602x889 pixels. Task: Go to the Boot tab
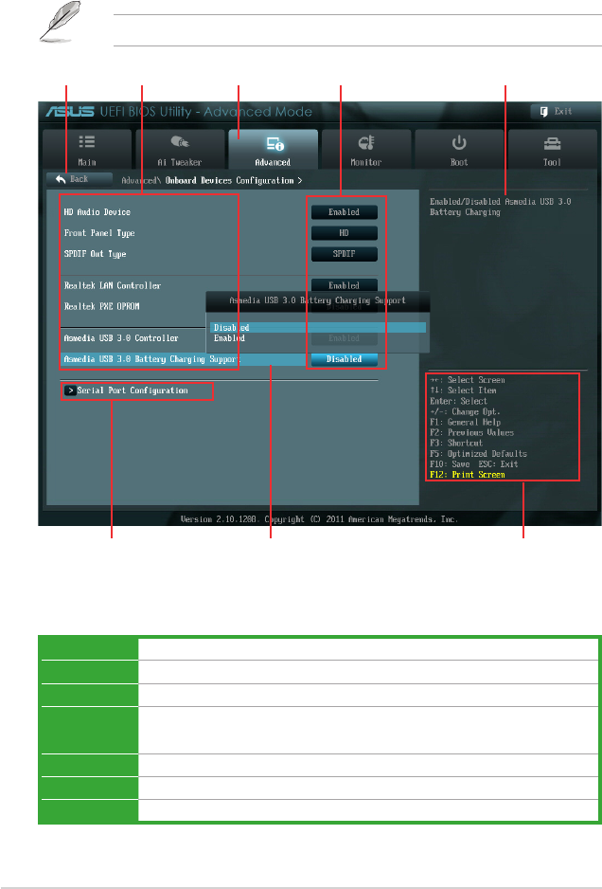(459, 150)
